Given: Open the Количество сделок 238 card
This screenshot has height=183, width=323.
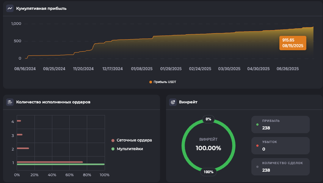Looking at the screenshot, I should pyautogui.click(x=280, y=167).
